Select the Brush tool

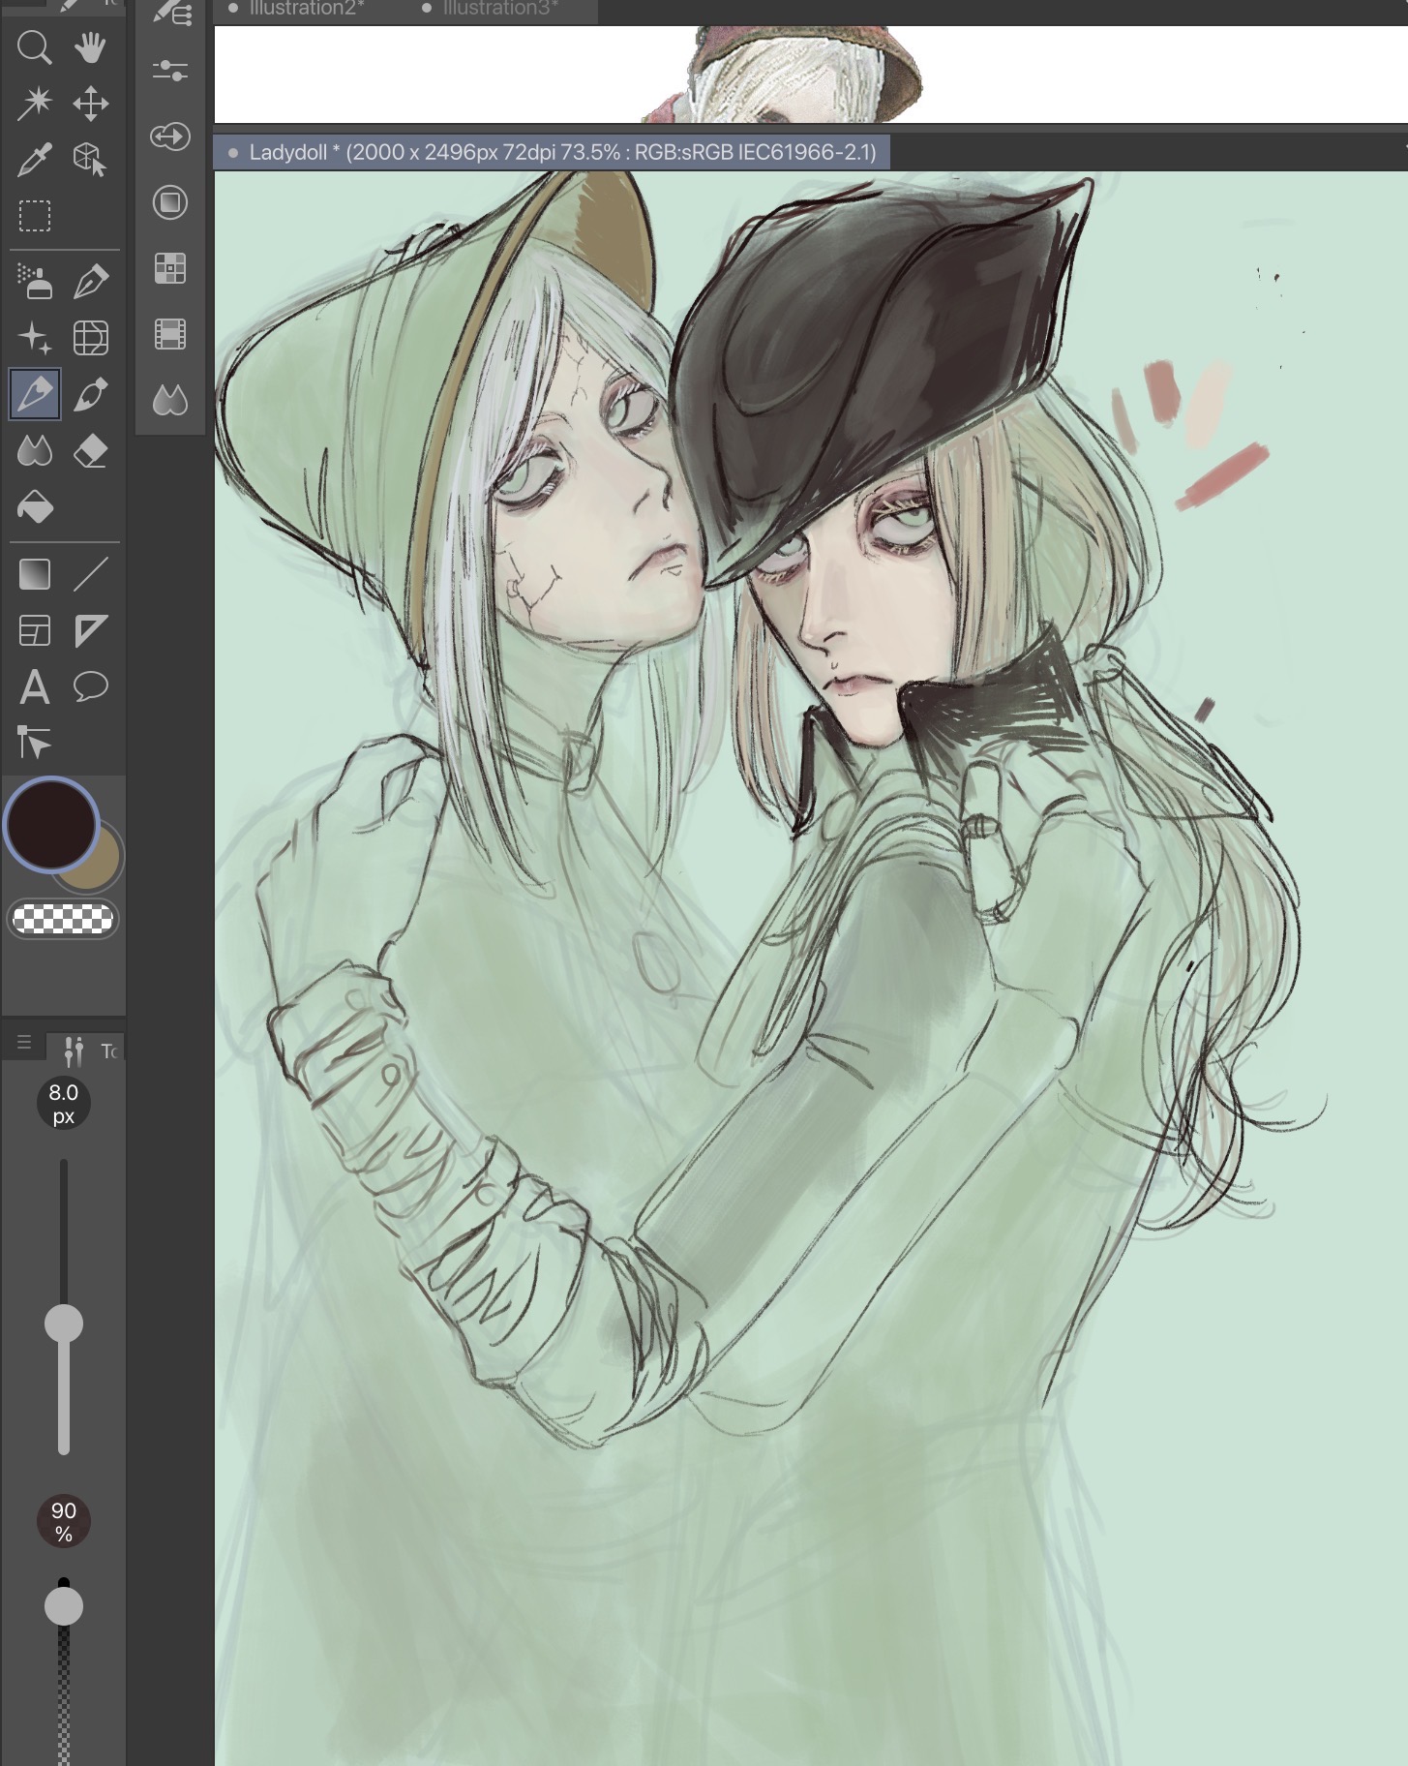pyautogui.click(x=91, y=394)
